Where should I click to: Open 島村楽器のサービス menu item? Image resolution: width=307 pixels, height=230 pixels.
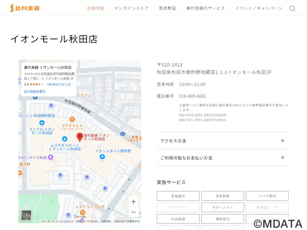point(206,8)
